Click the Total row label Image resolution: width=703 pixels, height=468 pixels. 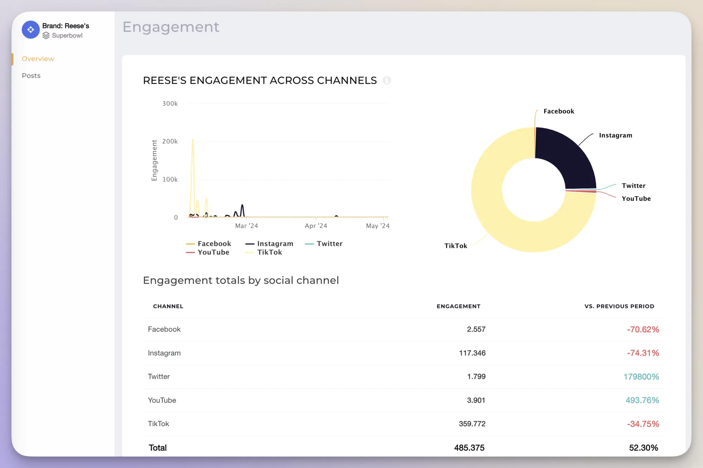click(x=157, y=448)
